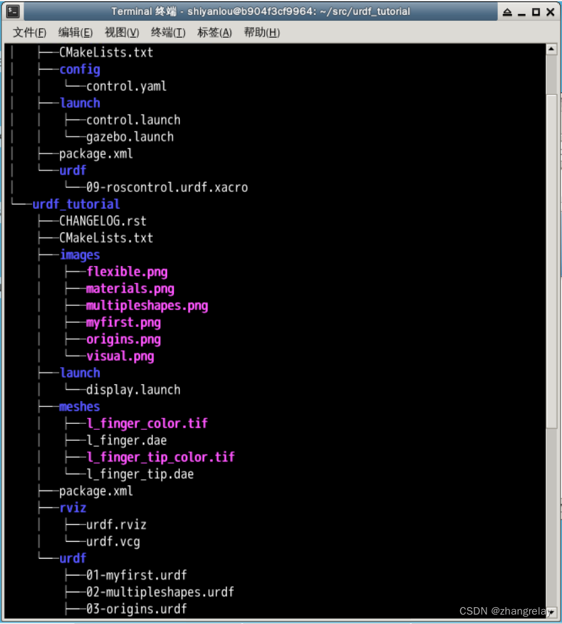Click l_finger_tip.dae file name
The width and height of the screenshot is (562, 624).
140,474
